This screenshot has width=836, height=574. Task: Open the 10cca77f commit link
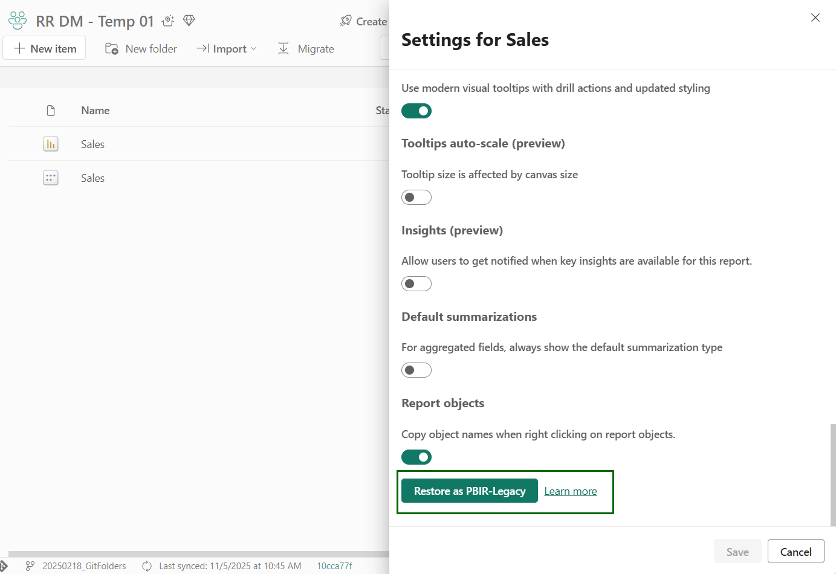click(x=334, y=566)
